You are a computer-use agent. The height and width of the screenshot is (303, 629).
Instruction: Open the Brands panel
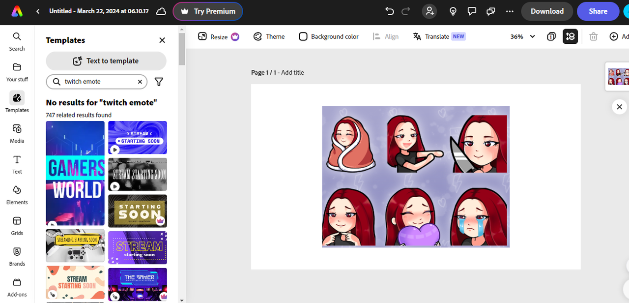click(17, 256)
